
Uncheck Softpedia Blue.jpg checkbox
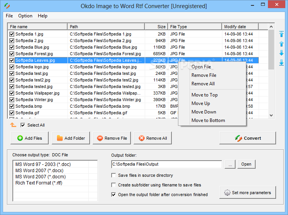[x=12, y=47]
